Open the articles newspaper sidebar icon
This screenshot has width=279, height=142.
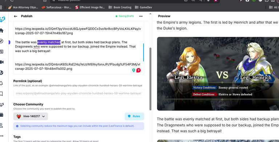pos(1,52)
